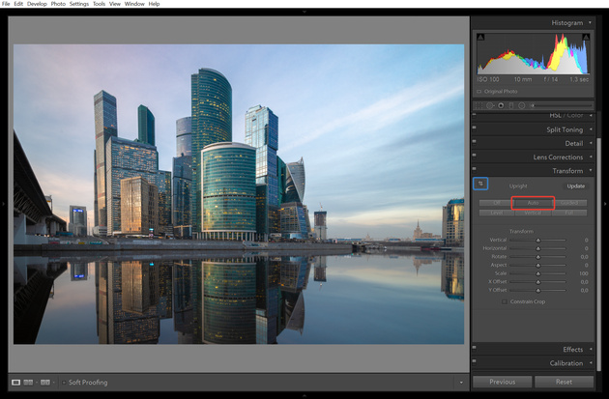Open the File menu
The height and width of the screenshot is (399, 609).
coord(6,4)
